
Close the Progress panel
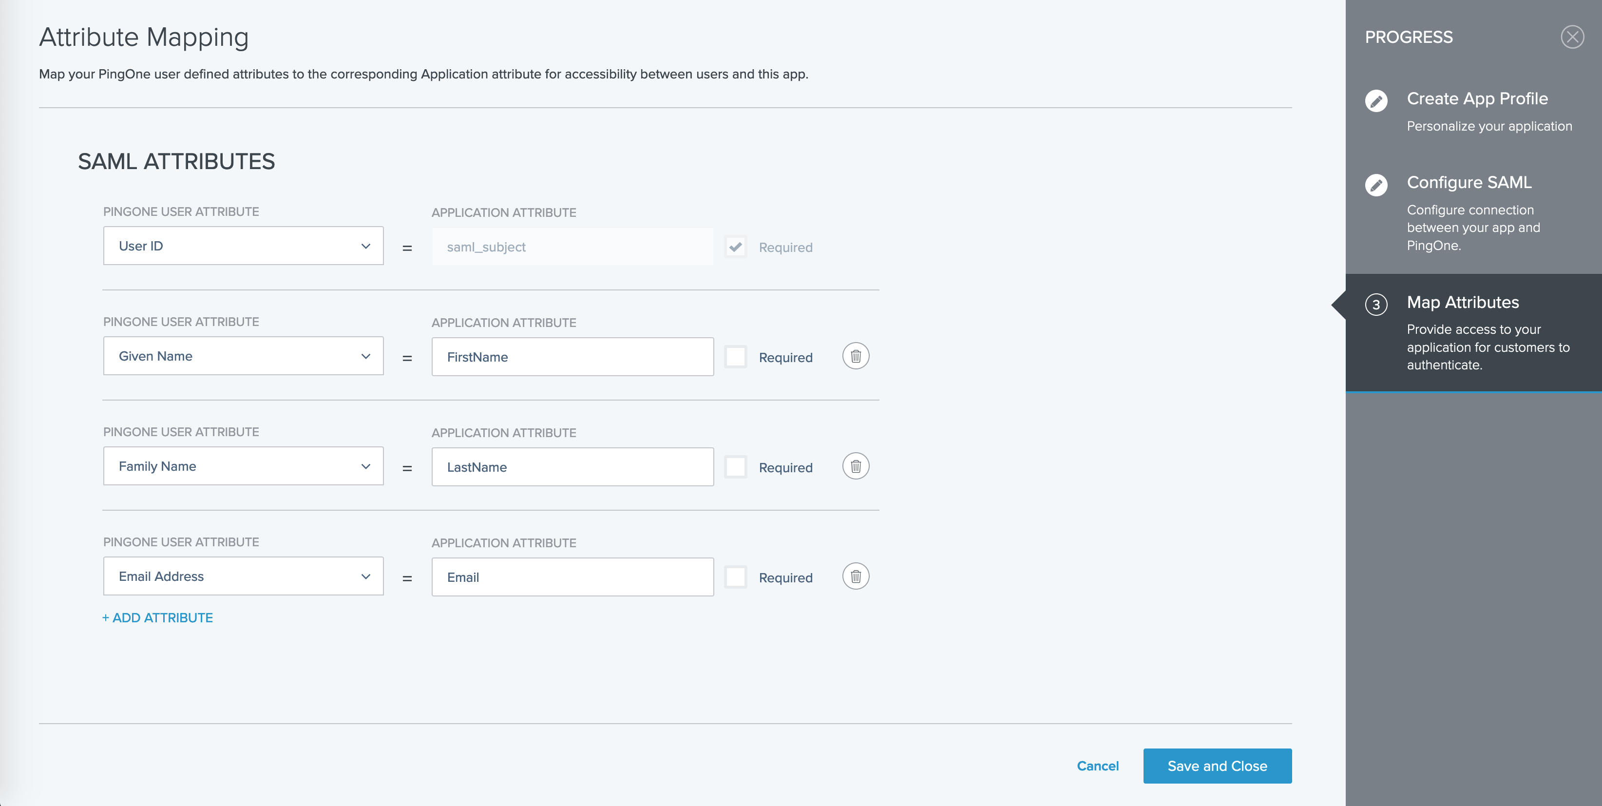coord(1571,38)
